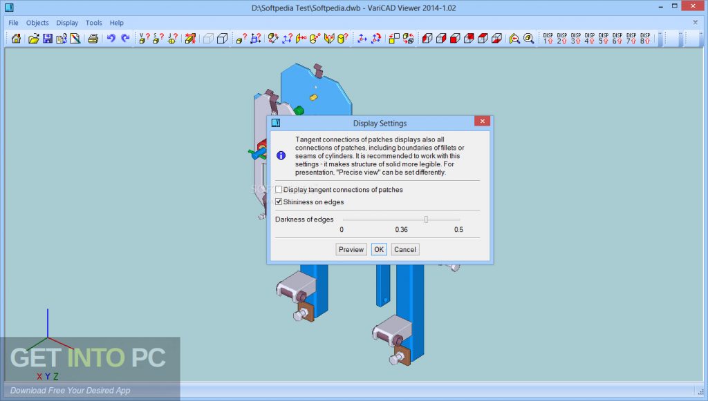
Task: Print the drawing with the printer icon
Action: (x=93, y=39)
